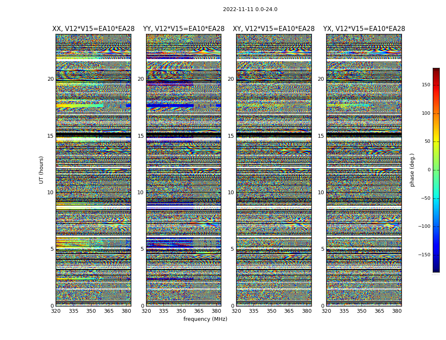This screenshot has width=446, height=340.
Task: Click the 5 hour tick on YX plot
Action: pyautogui.click(x=322, y=249)
